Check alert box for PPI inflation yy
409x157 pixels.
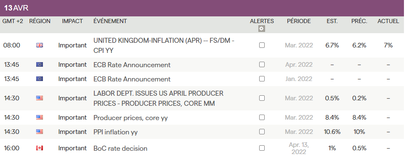(x=262, y=132)
